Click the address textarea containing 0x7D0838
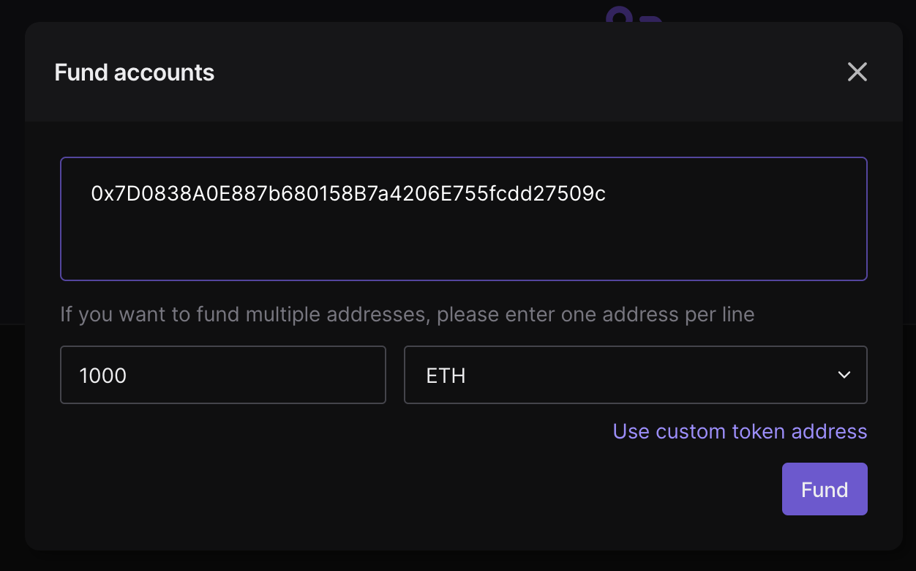 [464, 219]
